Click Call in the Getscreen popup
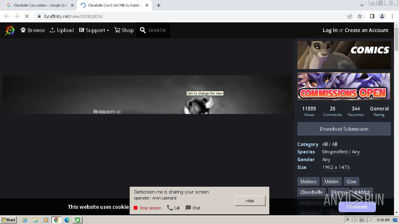 tap(173, 208)
